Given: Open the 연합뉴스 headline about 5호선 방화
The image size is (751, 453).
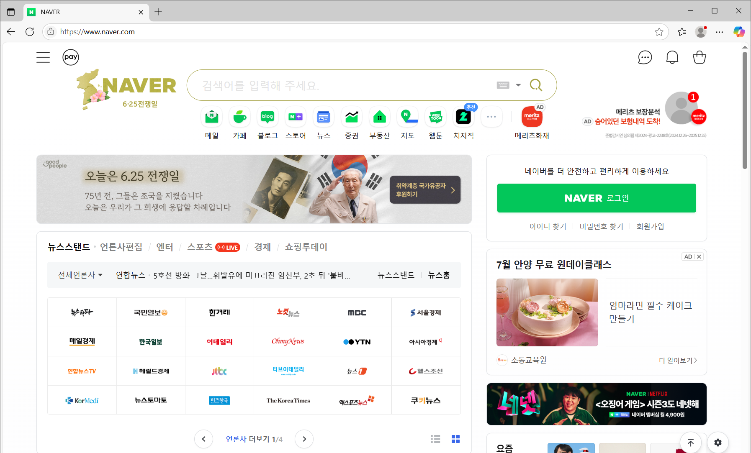Looking at the screenshot, I should (x=252, y=275).
